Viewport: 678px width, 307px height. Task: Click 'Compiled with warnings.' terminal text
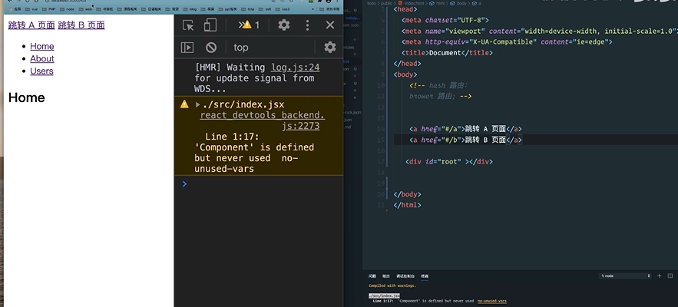[392, 286]
